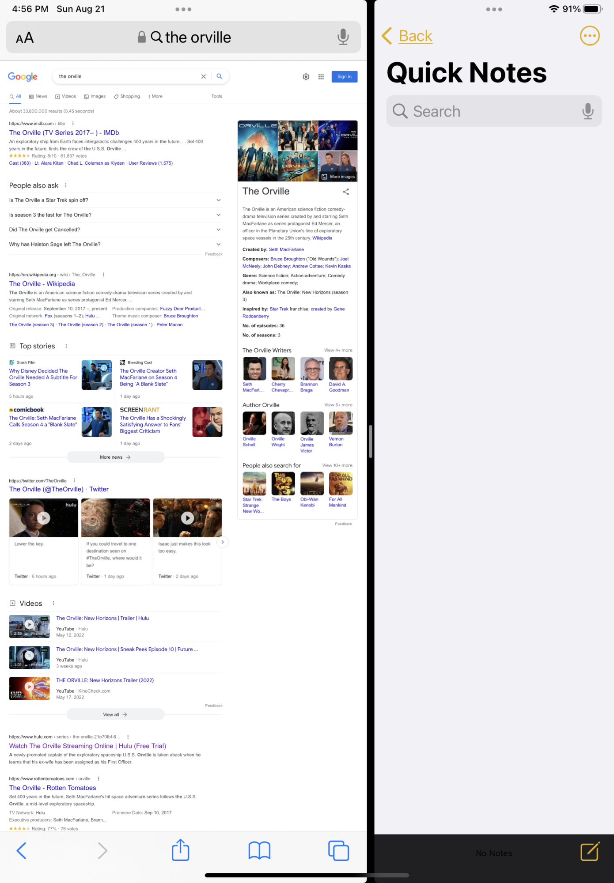This screenshot has height=883, width=614.
Task: Open the search Tools menu
Action: (x=217, y=96)
